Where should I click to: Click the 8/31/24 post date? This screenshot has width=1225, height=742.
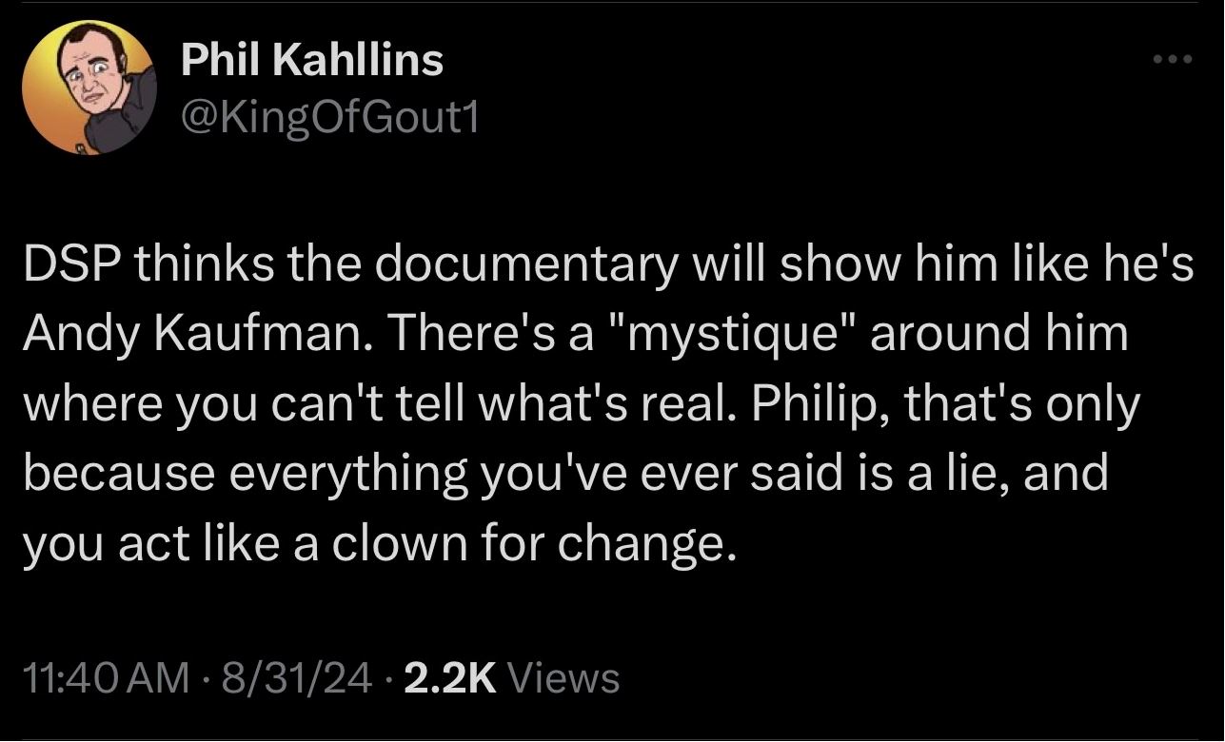[296, 678]
